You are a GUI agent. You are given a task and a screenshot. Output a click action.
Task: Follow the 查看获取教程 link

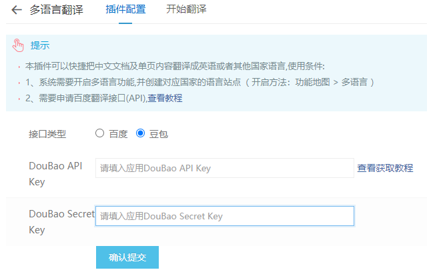385,168
